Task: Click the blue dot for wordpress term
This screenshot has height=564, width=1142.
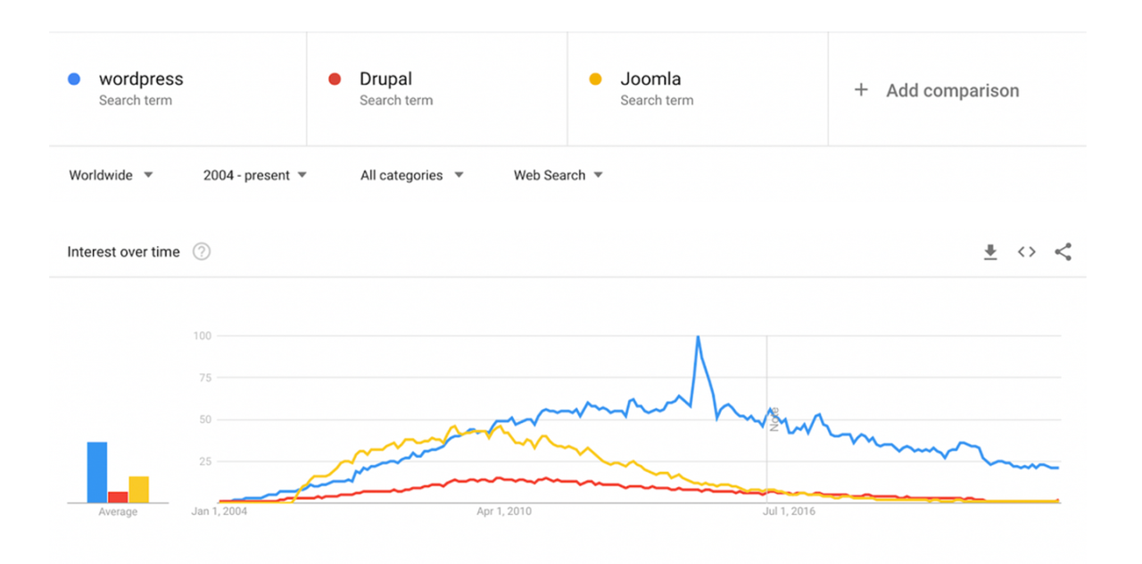Action: point(74,79)
